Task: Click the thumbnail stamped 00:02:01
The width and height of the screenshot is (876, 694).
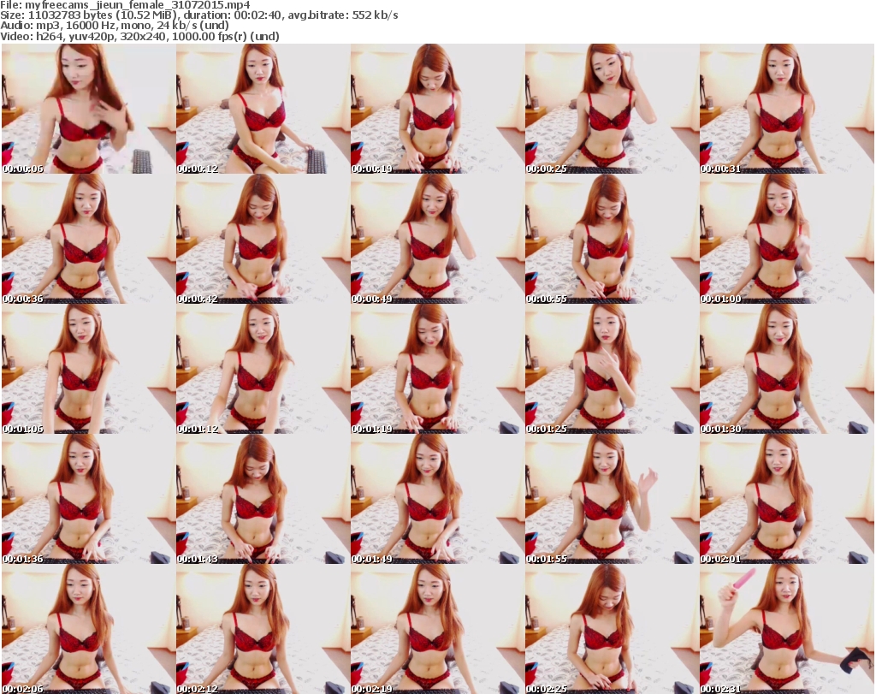Action: [787, 500]
